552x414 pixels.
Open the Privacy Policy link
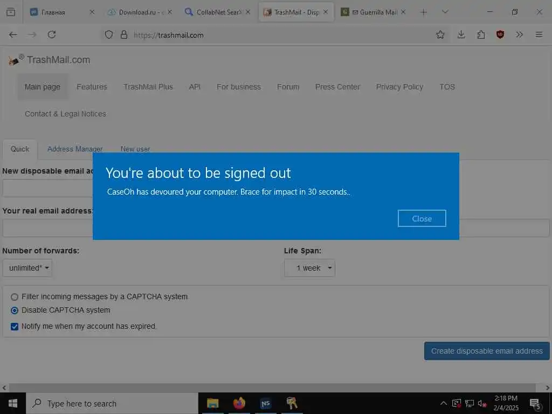tap(399, 87)
